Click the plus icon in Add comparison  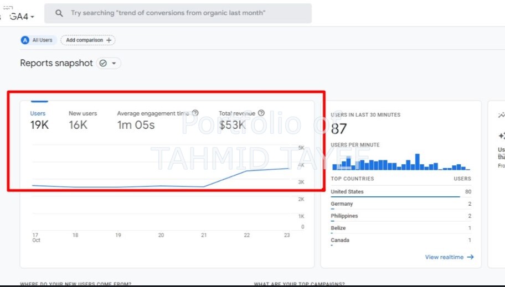tap(109, 40)
